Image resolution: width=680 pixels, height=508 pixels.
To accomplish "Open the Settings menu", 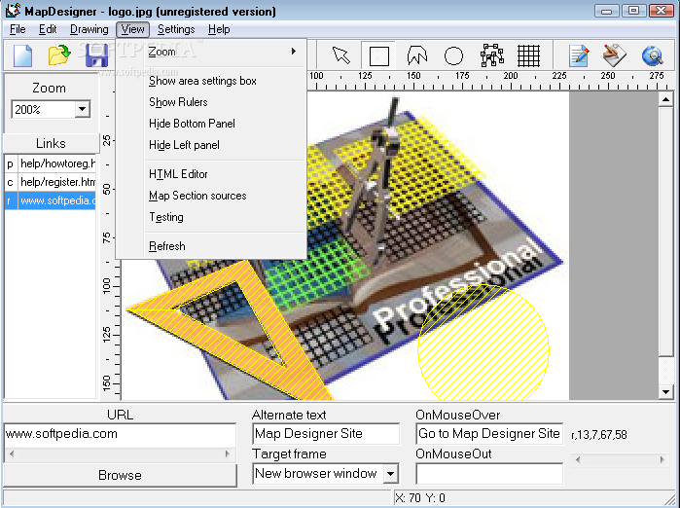I will pyautogui.click(x=176, y=29).
